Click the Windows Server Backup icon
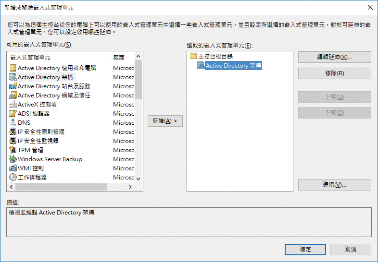The image size is (378, 262). coord(13,159)
